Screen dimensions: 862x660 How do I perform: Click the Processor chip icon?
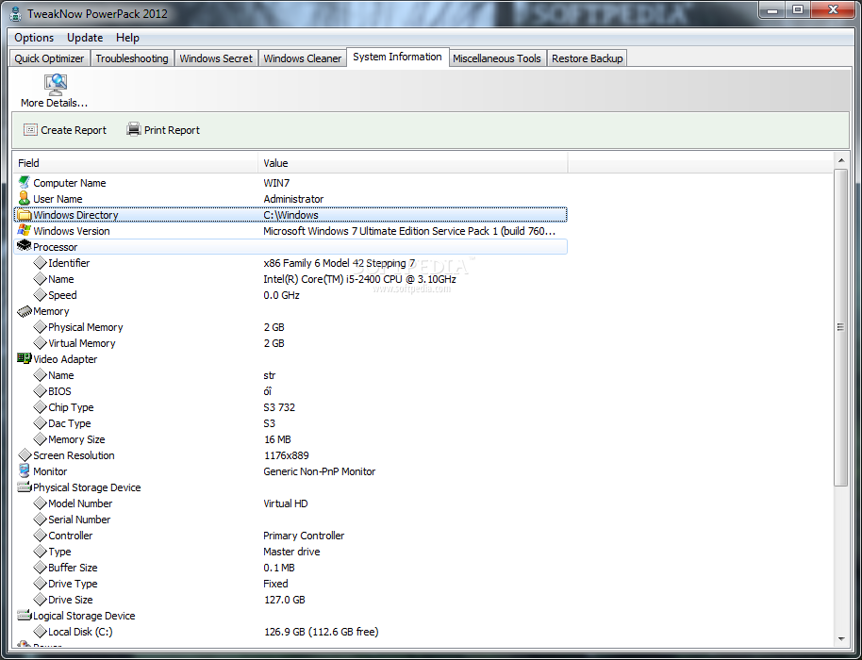point(24,246)
